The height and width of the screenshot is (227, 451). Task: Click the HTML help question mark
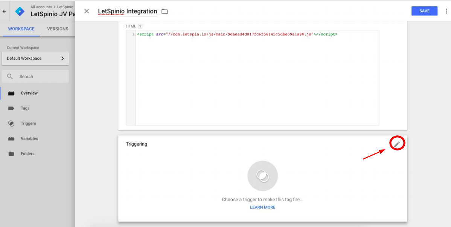tap(140, 26)
